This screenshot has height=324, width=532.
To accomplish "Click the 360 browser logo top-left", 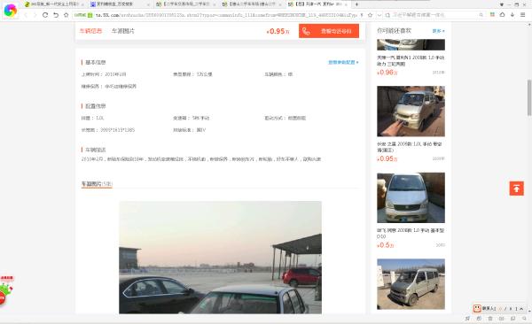I will click(x=10, y=10).
